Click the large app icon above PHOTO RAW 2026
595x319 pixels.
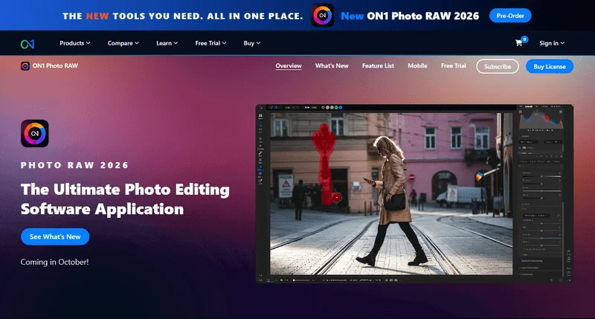coord(34,133)
